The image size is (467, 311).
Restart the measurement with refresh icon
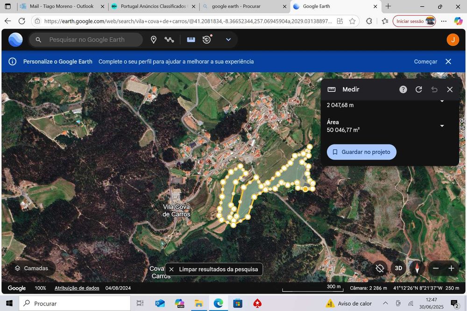pyautogui.click(x=418, y=89)
